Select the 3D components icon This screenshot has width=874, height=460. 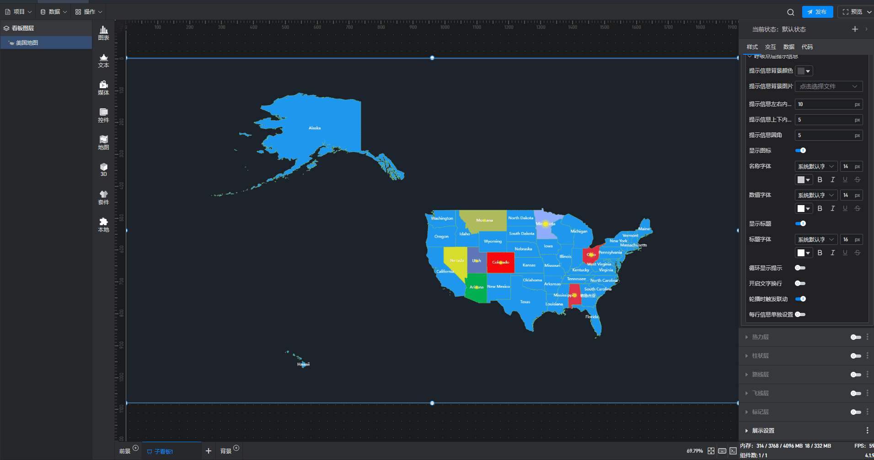click(103, 169)
